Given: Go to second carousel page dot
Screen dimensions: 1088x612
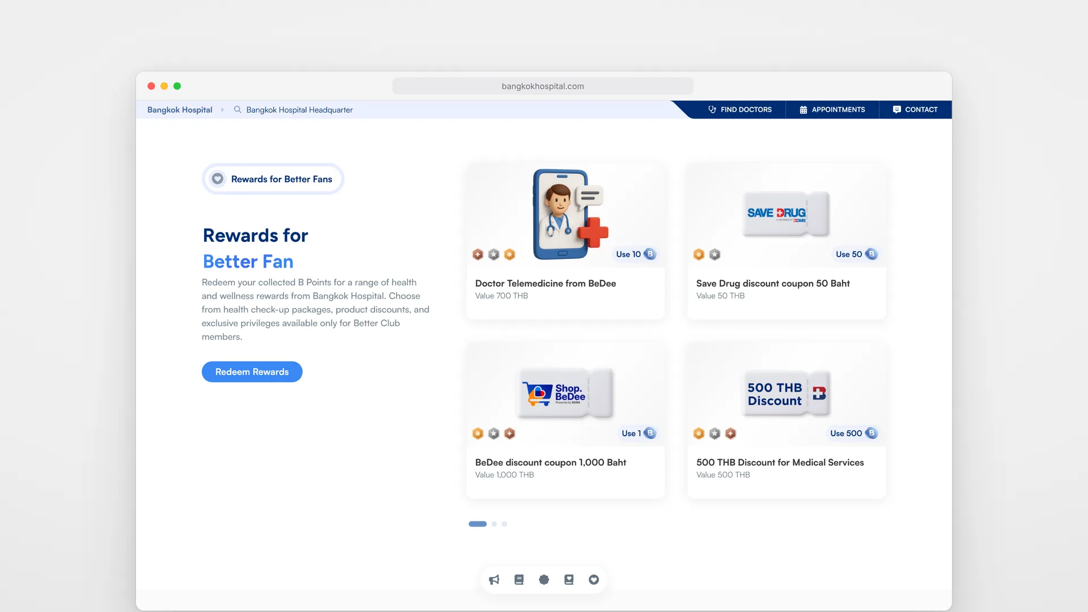Looking at the screenshot, I should pos(494,524).
